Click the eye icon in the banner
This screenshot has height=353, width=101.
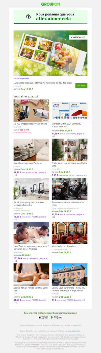coord(29,16)
